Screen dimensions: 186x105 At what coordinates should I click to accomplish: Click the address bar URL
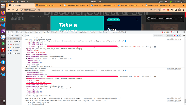32,10
